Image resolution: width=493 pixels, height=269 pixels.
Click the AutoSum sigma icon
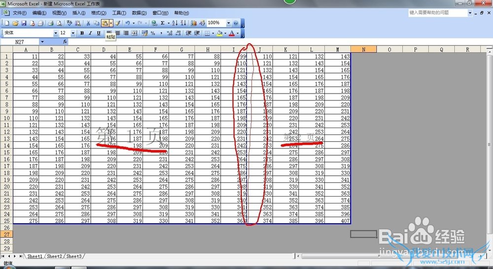(162, 23)
